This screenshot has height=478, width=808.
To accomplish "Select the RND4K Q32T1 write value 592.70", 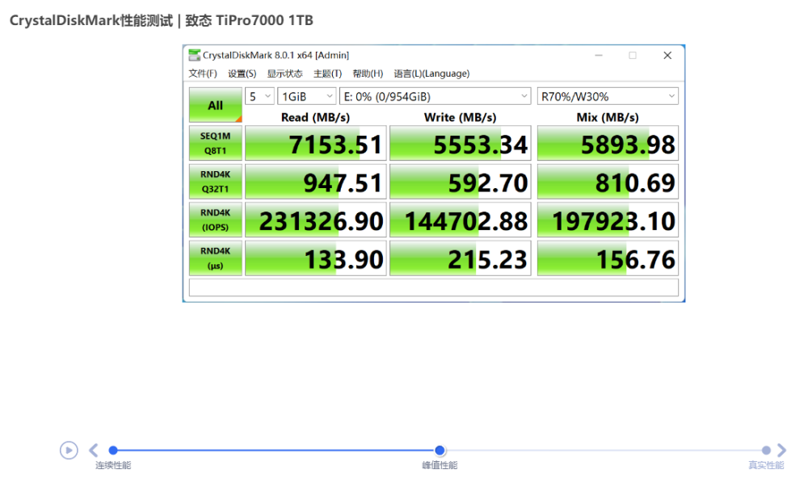I will coord(461,182).
